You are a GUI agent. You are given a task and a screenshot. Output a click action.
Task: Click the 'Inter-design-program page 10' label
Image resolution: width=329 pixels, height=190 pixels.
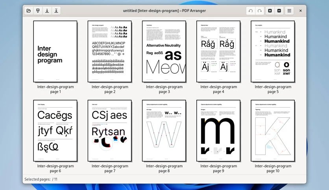pos(273,168)
